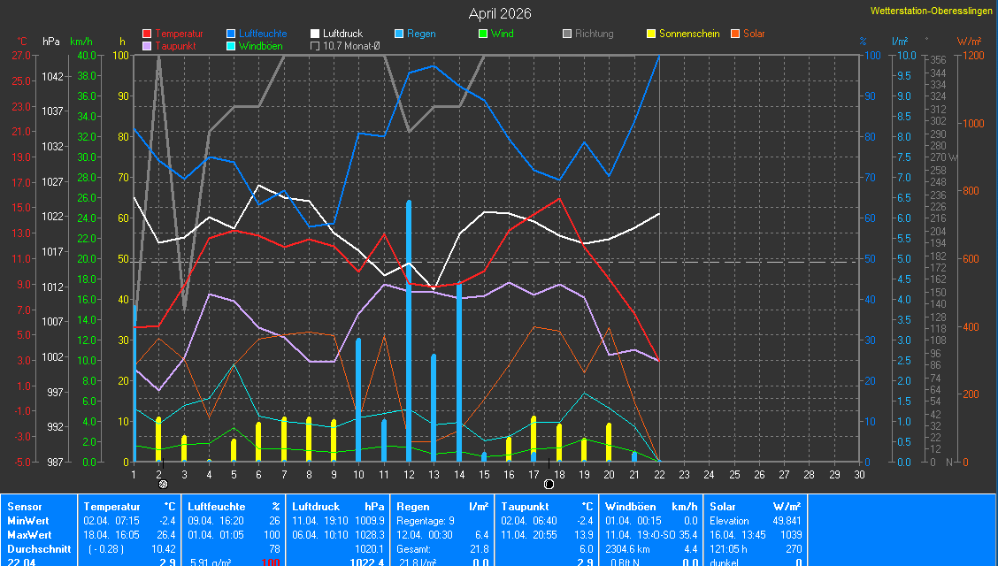Toggle the 10.7 Monat-Ø legend checkbox
Viewport: 998px width, 566px height.
pyautogui.click(x=315, y=46)
